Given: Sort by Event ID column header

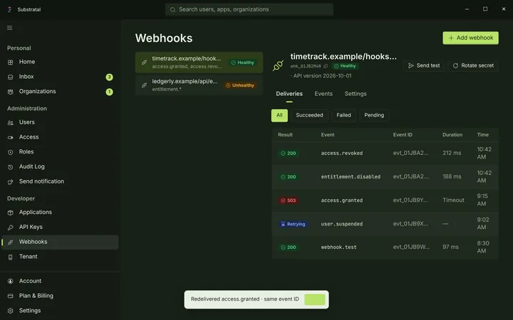Looking at the screenshot, I should point(403,135).
